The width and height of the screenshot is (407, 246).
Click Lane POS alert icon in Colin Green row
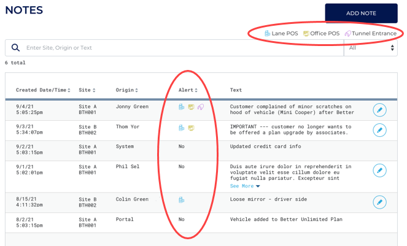[x=182, y=200]
